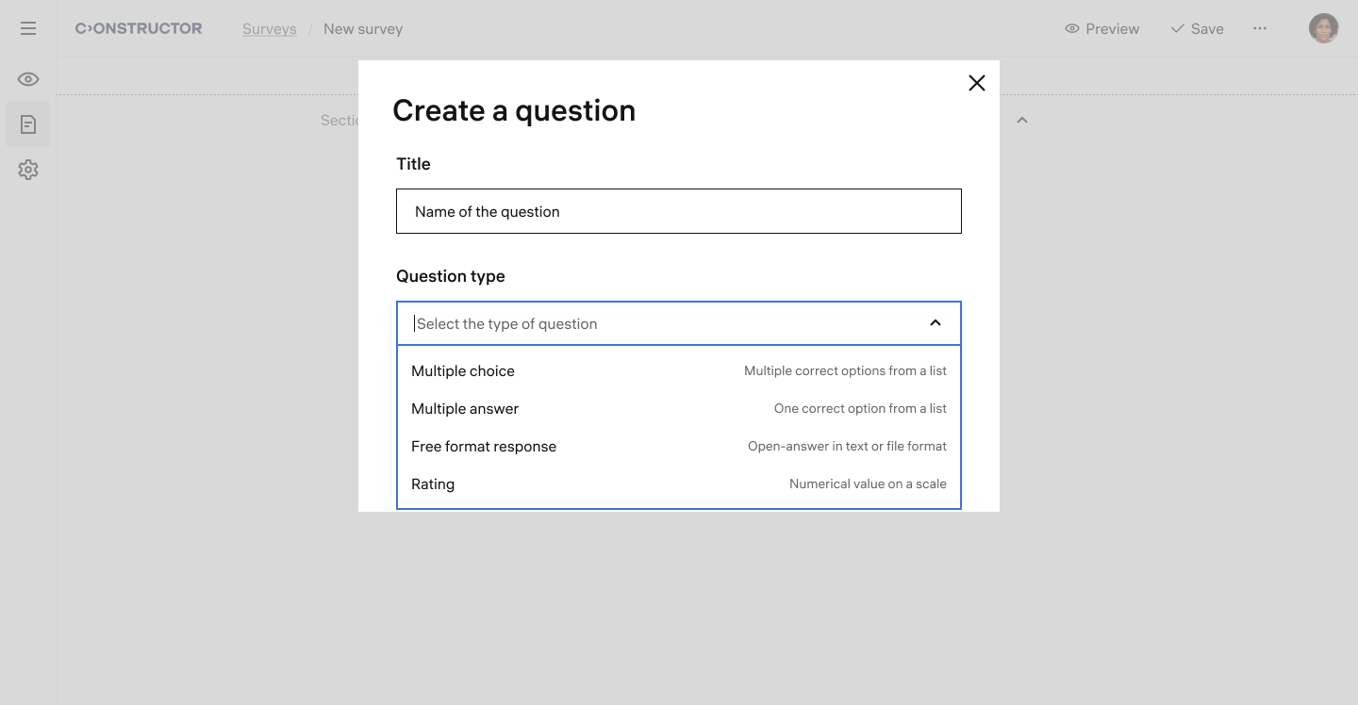Click the question Title input field

[x=678, y=211]
